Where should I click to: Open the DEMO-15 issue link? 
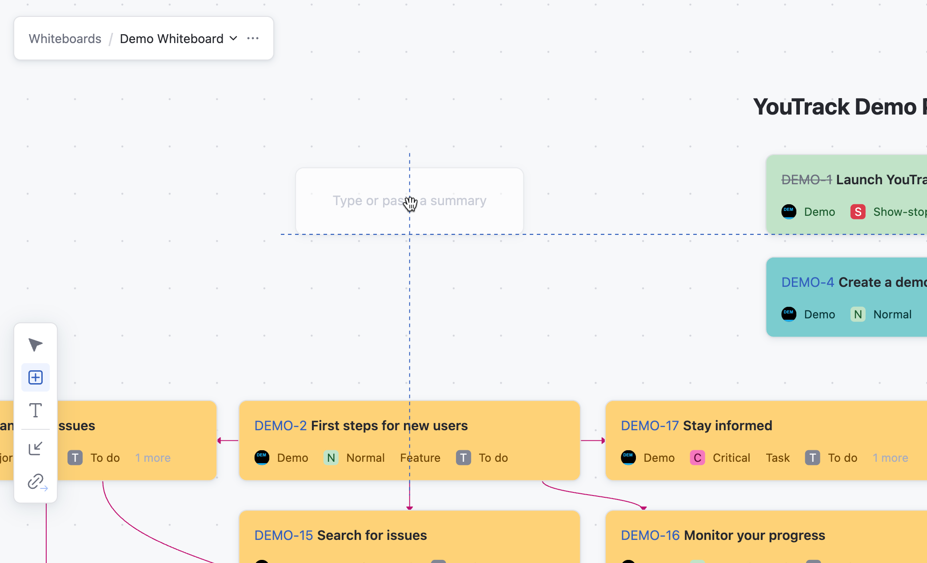(x=284, y=535)
